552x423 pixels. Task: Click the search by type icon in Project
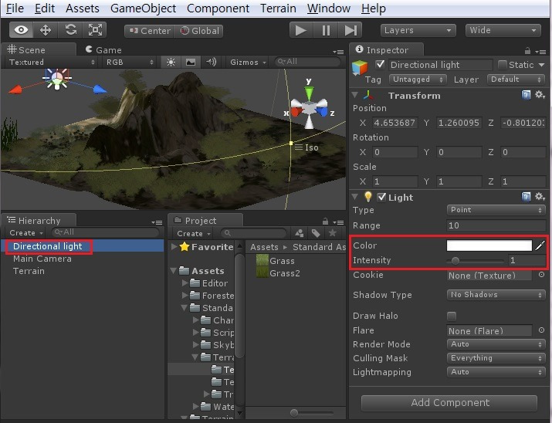coord(300,233)
